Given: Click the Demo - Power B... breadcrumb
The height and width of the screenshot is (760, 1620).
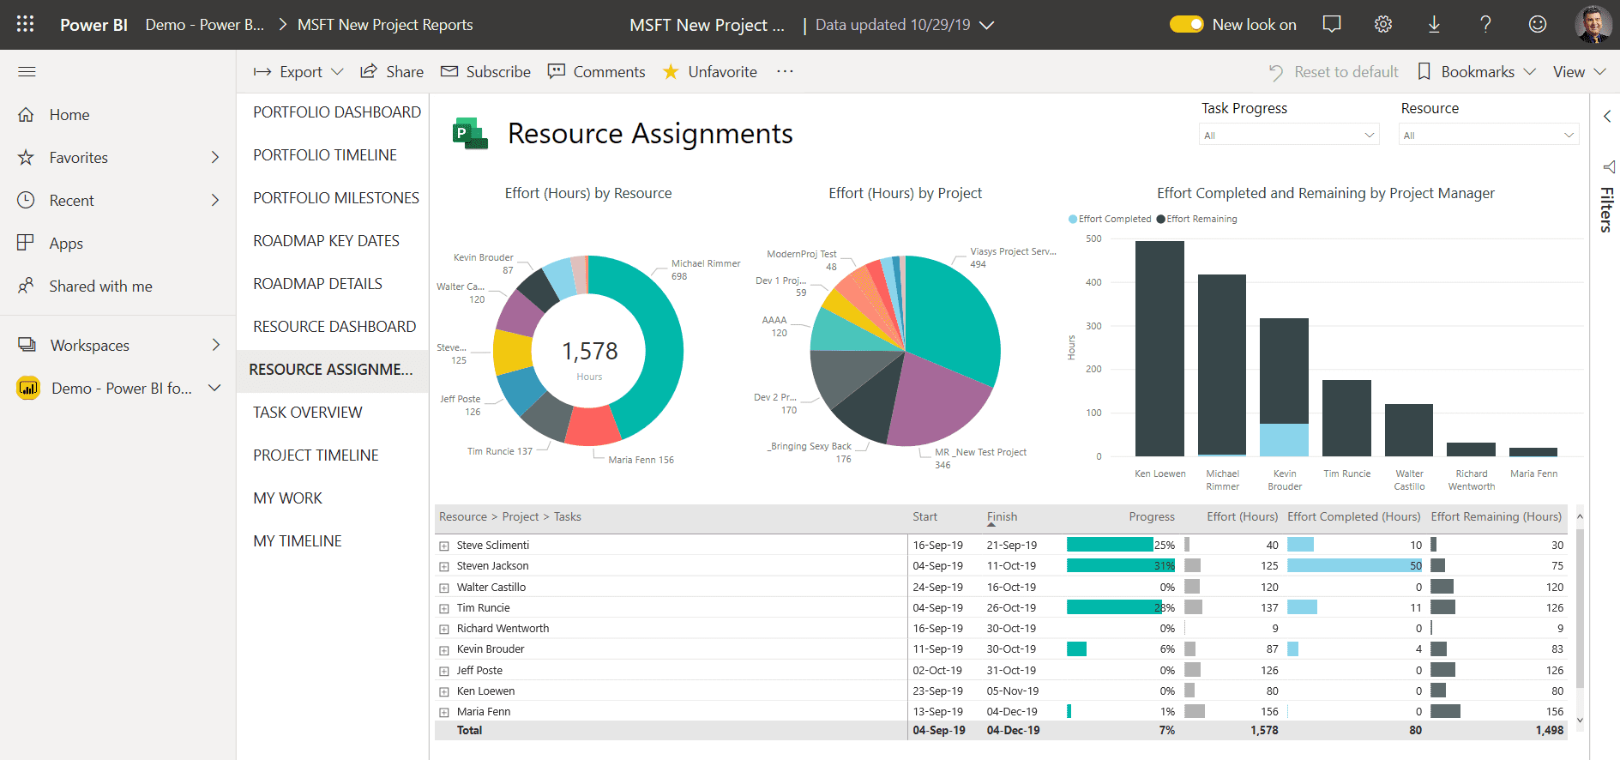Looking at the screenshot, I should pyautogui.click(x=205, y=25).
